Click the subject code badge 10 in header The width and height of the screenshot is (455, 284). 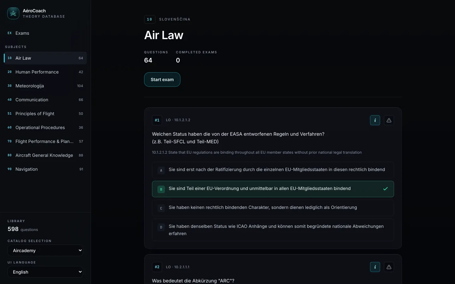[149, 19]
